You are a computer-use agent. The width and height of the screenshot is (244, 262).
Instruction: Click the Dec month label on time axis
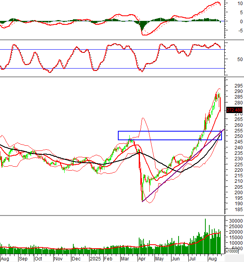click(x=76, y=259)
